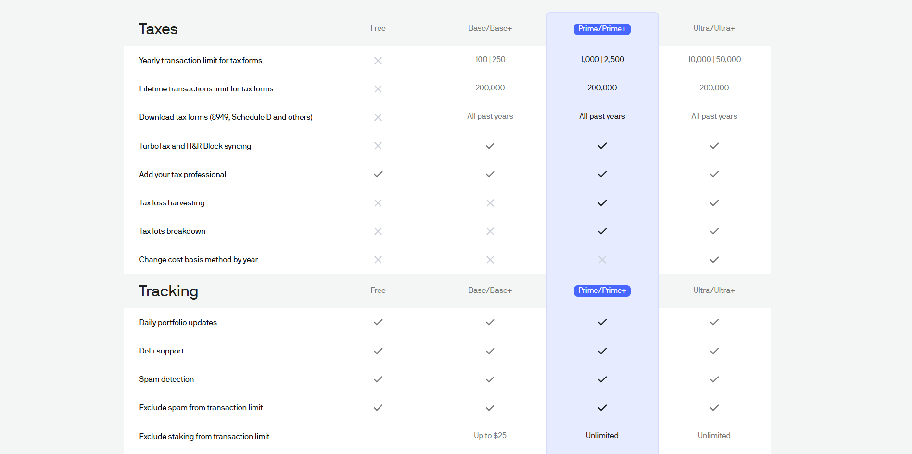Image resolution: width=912 pixels, height=454 pixels.
Task: Click the X for Change cost basis method under Prime/Prime+
Action: coord(602,260)
